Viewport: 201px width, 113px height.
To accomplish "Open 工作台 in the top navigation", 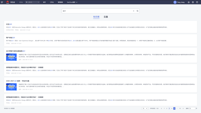I will pyautogui.click(x=52, y=2).
